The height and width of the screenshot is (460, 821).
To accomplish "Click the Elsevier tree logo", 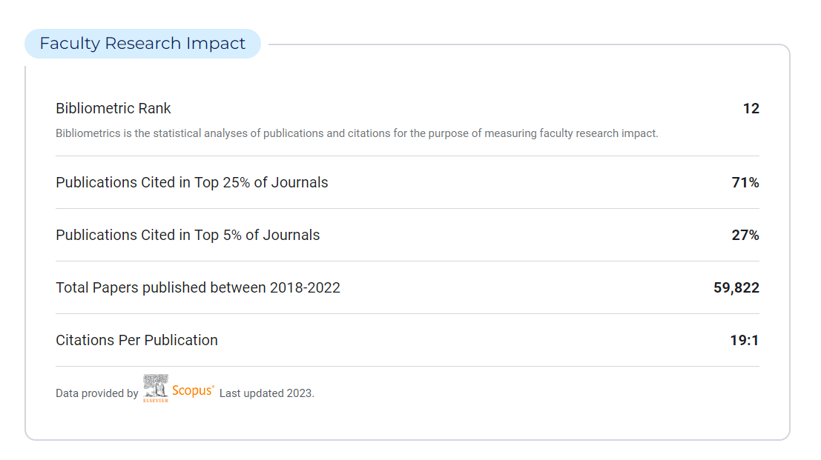I will 156,385.
